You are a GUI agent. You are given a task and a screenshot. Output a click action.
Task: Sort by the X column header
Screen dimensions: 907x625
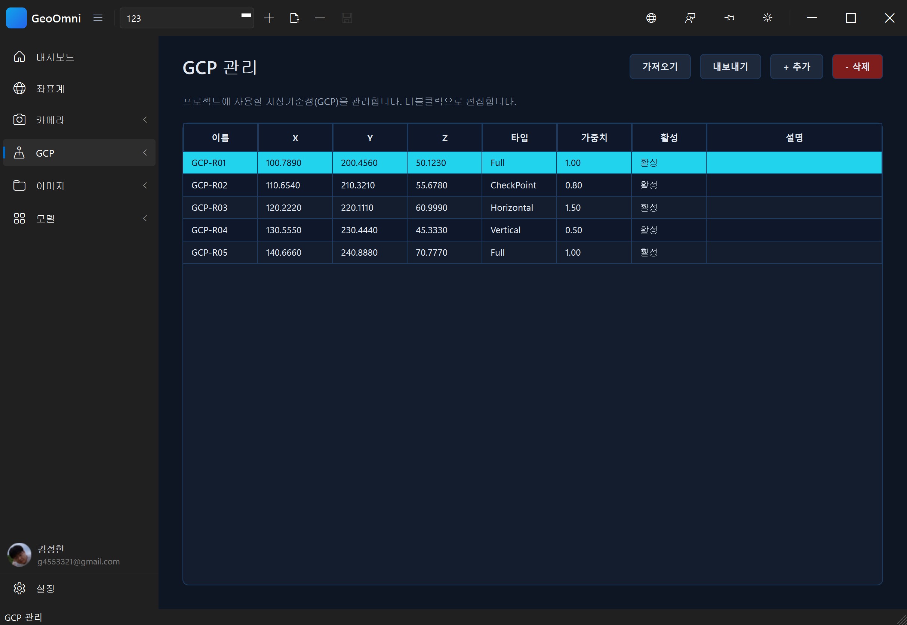[x=295, y=138]
